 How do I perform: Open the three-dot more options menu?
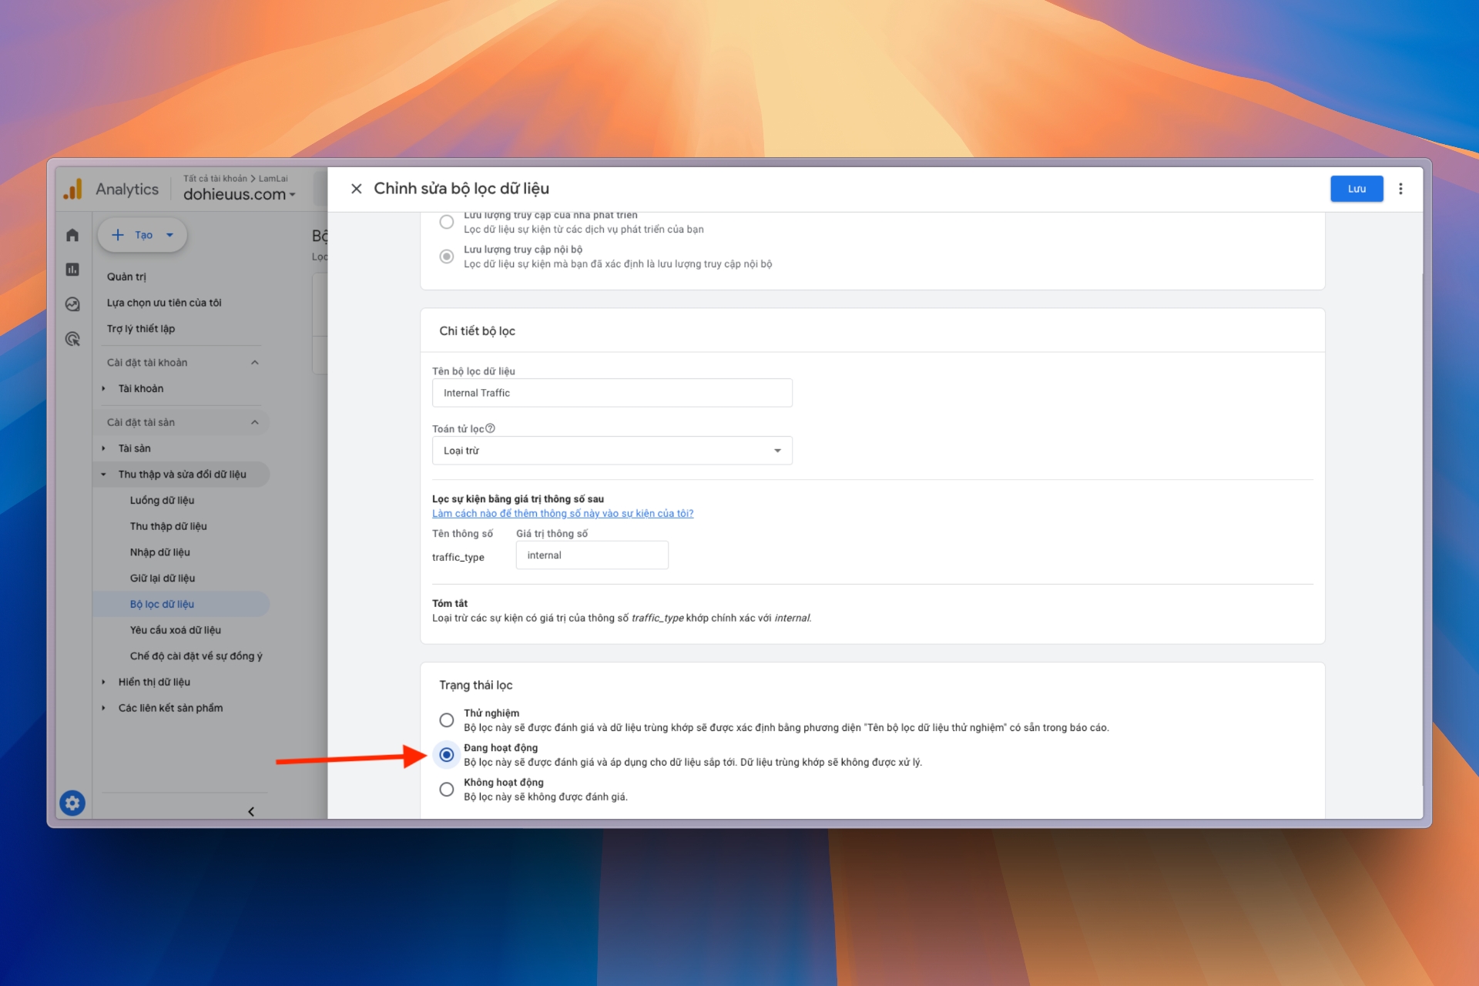(x=1400, y=189)
